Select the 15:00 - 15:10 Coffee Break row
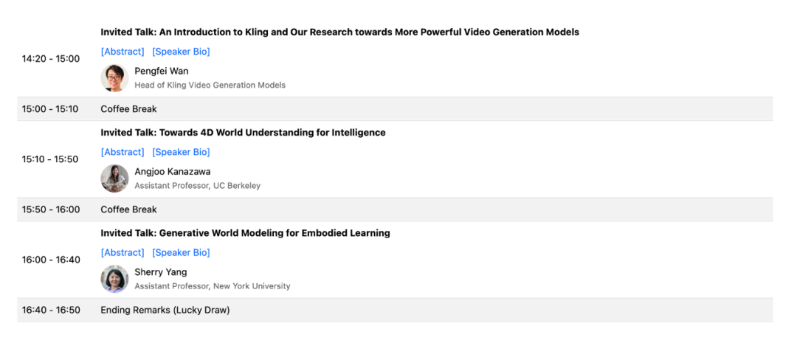The width and height of the screenshot is (797, 357). 129,109
